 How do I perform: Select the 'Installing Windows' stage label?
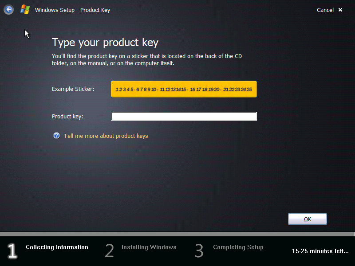(x=149, y=247)
